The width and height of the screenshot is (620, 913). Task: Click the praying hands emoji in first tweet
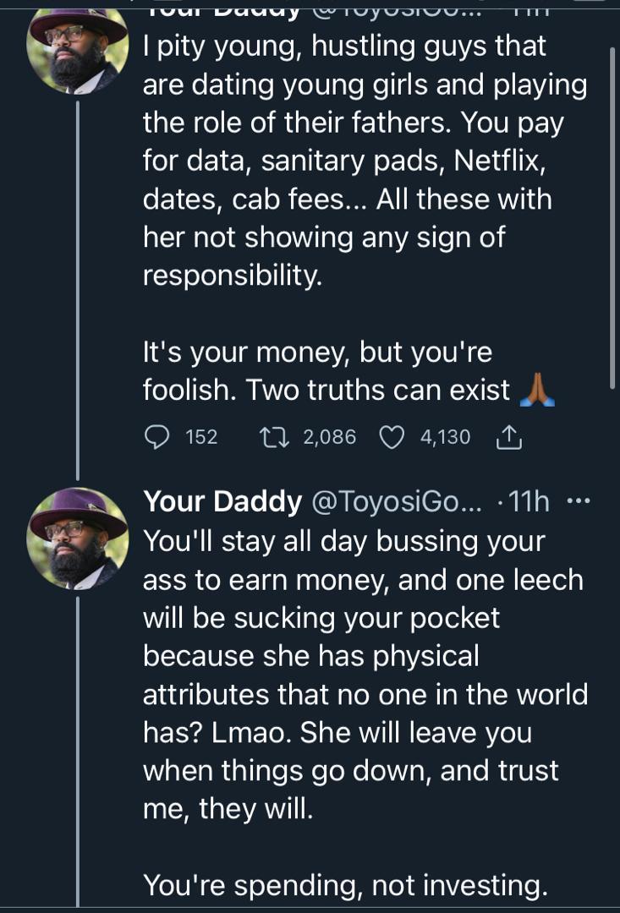(537, 391)
